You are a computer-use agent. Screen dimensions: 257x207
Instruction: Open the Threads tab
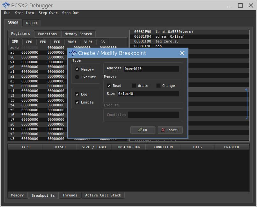[x=70, y=195]
